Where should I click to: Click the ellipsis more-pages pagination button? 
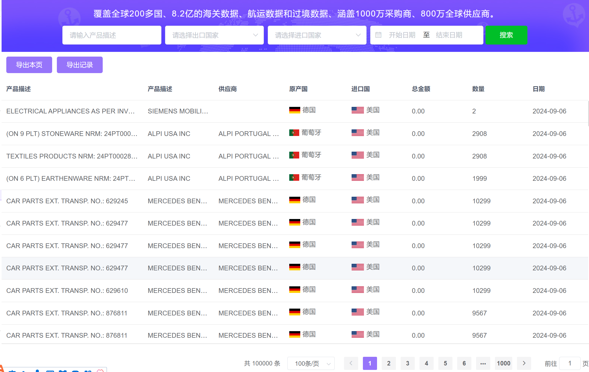click(483, 363)
